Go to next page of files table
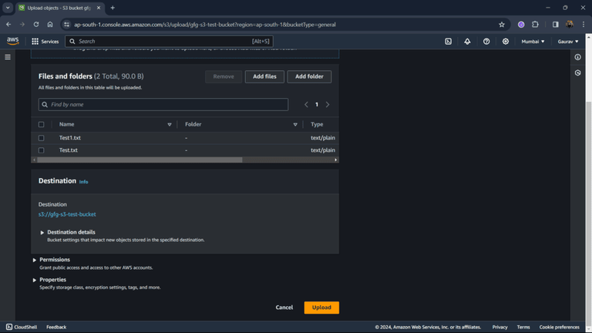Viewport: 592px width, 333px height. point(328,105)
